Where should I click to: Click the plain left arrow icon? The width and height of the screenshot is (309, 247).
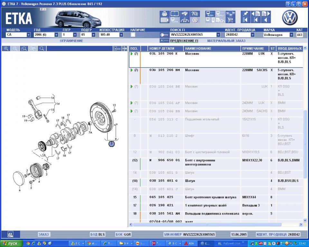click(x=266, y=20)
